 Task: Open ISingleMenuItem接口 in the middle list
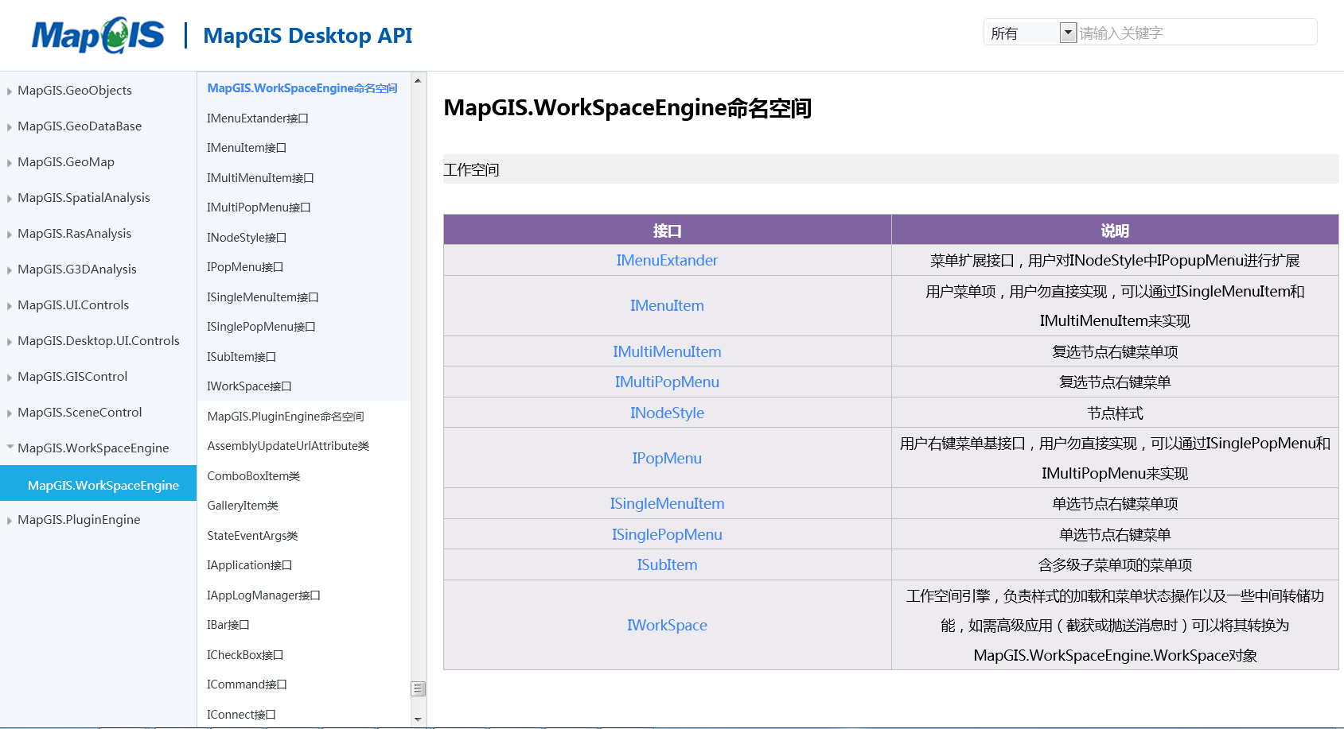coord(263,297)
